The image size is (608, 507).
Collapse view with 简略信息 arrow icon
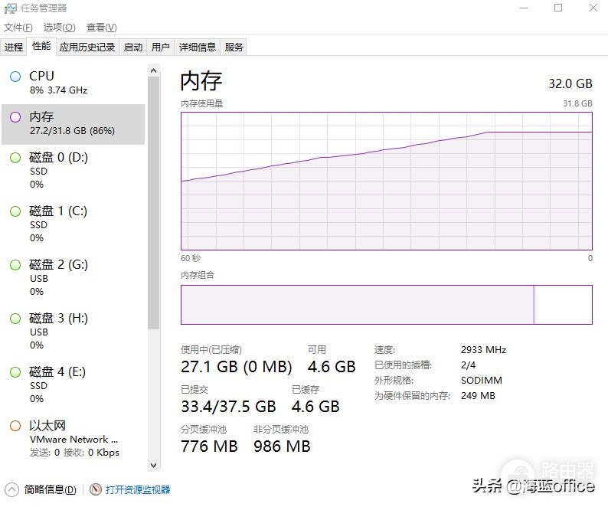point(11,489)
